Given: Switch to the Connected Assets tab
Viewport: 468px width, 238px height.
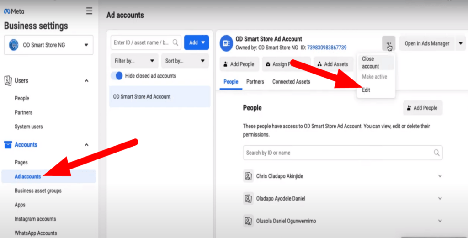Looking at the screenshot, I should (x=291, y=82).
